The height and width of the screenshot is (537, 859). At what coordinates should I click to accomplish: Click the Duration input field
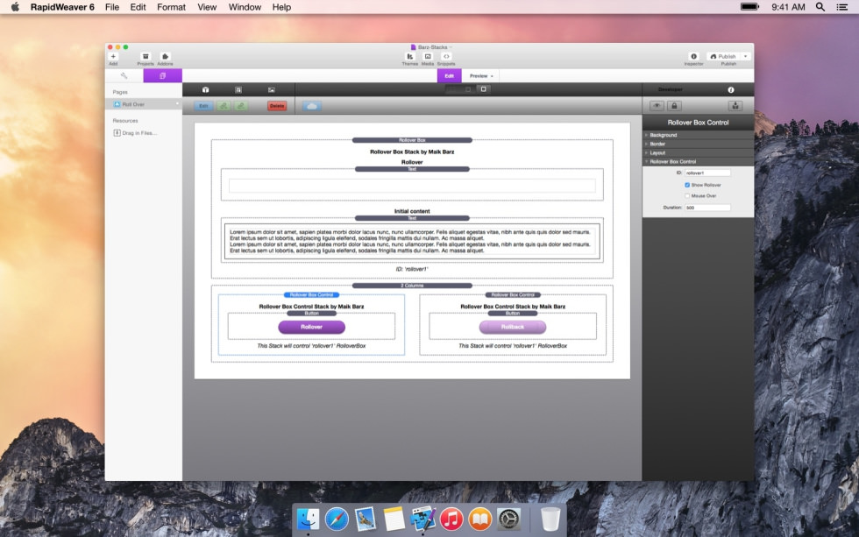click(707, 208)
